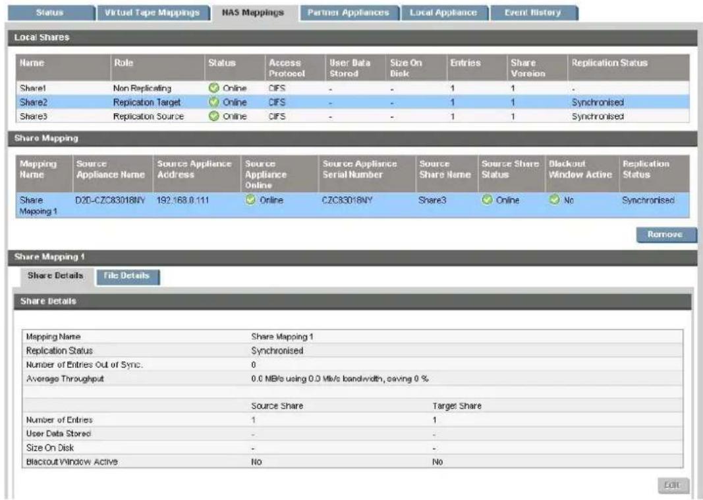Select the Share Details tab
This screenshot has width=703, height=500.
[55, 276]
